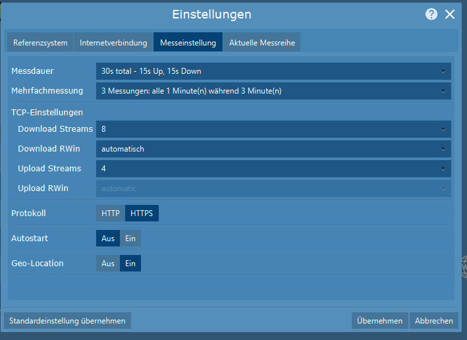Open the Upload Streams dropdown
This screenshot has height=340, width=467.
273,169
